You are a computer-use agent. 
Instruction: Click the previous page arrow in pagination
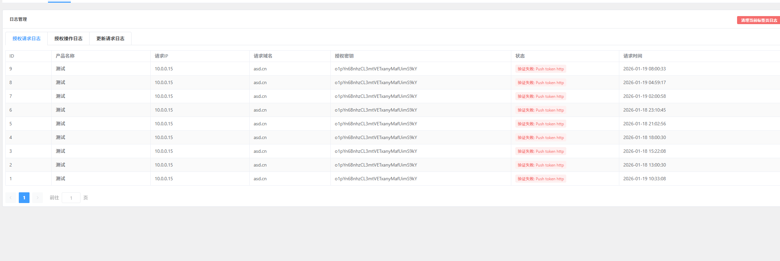click(x=11, y=198)
